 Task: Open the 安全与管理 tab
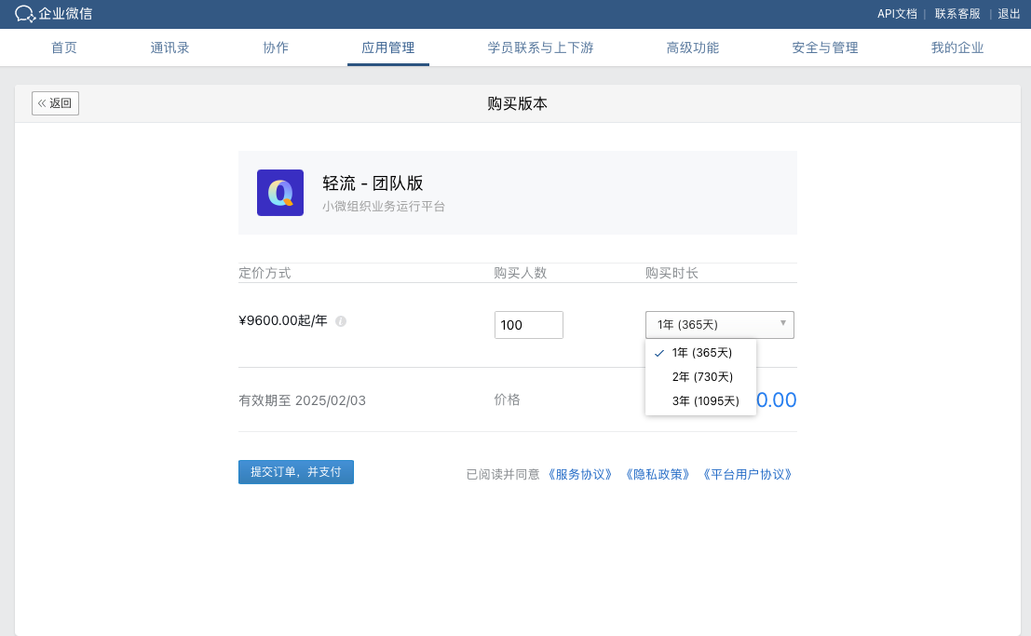point(824,47)
